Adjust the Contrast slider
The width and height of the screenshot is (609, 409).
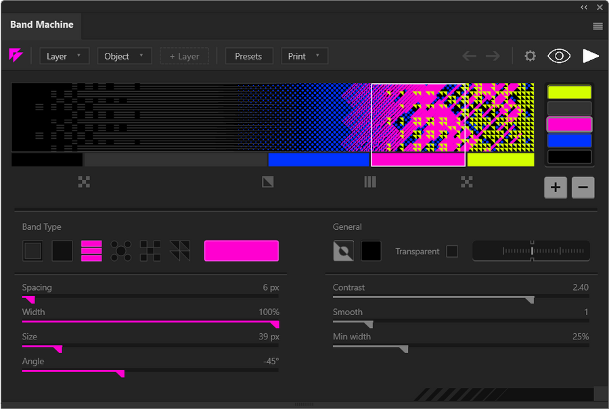tap(461, 299)
